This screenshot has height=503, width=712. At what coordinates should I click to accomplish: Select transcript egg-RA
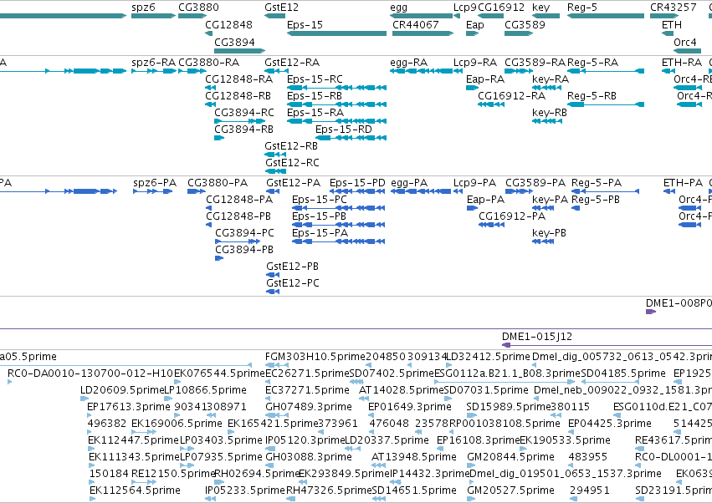point(422,71)
